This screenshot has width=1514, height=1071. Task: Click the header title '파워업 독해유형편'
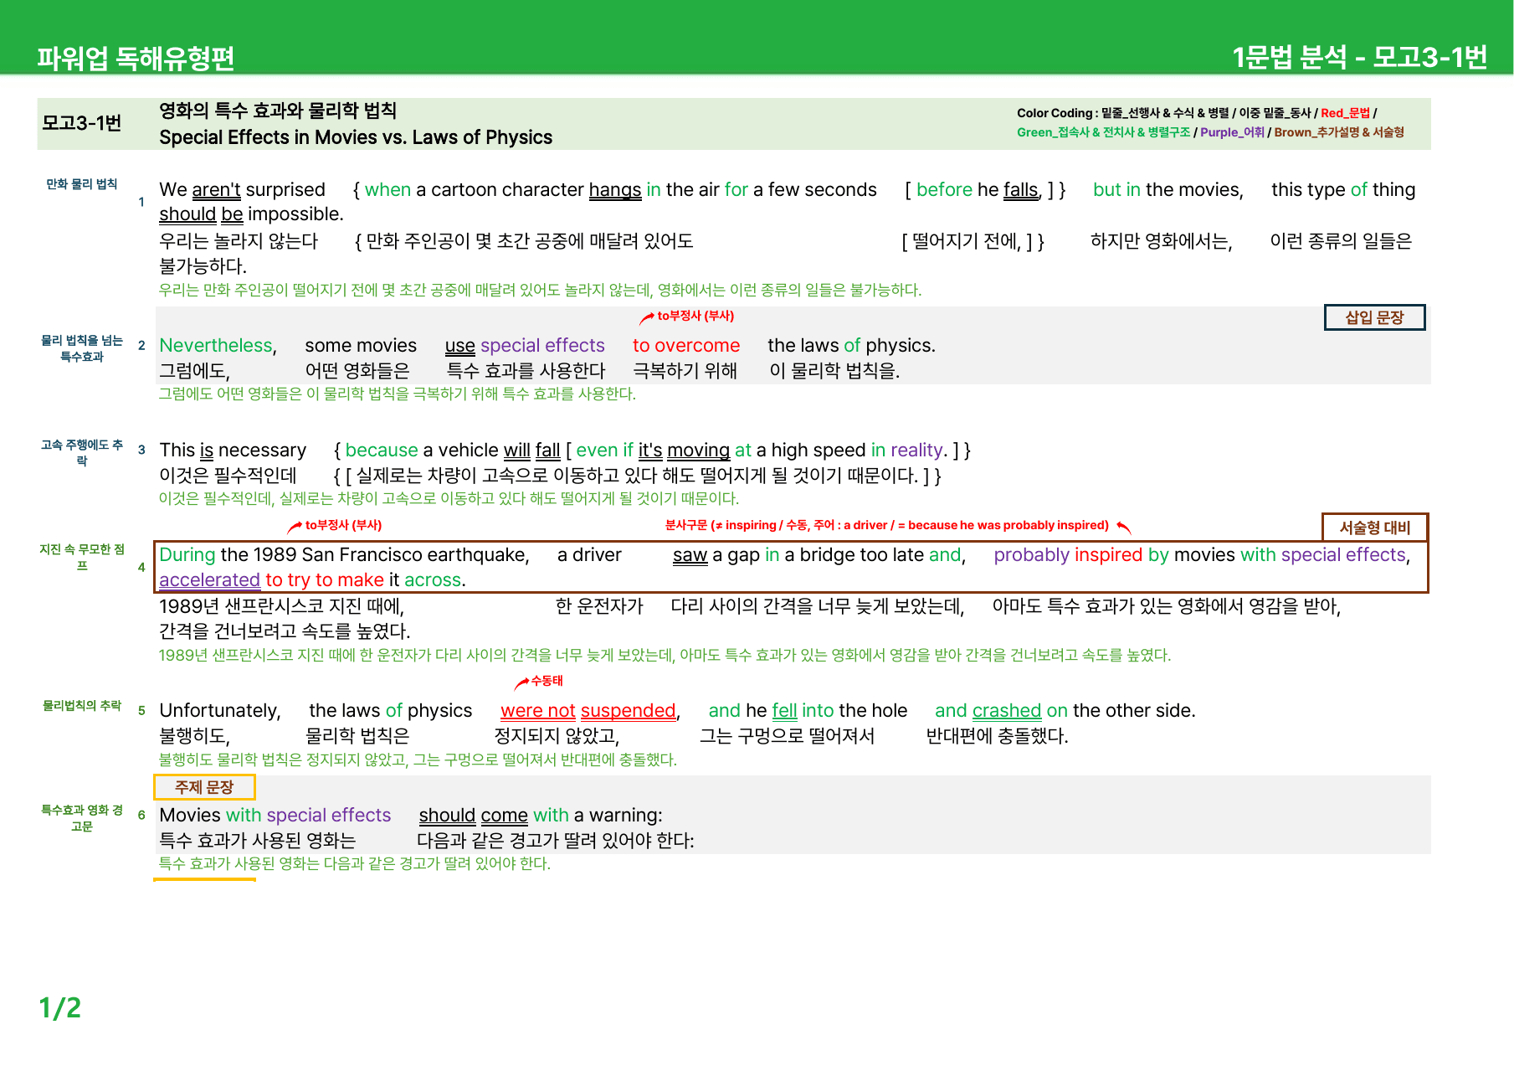click(136, 58)
